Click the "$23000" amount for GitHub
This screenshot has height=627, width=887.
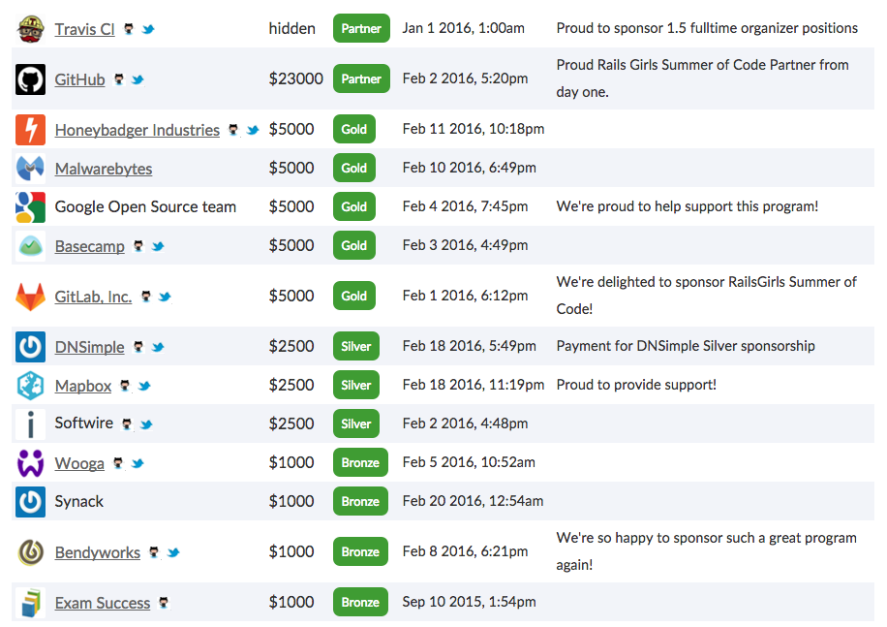pos(296,78)
